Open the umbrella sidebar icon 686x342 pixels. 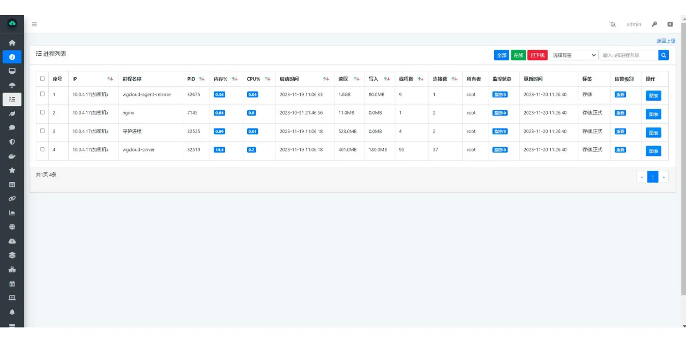tap(12, 85)
